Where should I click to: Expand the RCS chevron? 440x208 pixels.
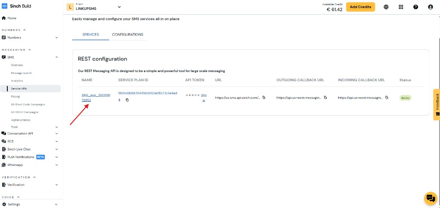tap(56, 141)
